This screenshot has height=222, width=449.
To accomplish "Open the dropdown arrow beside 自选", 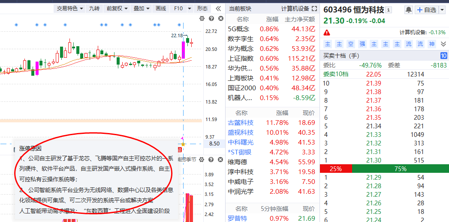I will pos(441,10).
